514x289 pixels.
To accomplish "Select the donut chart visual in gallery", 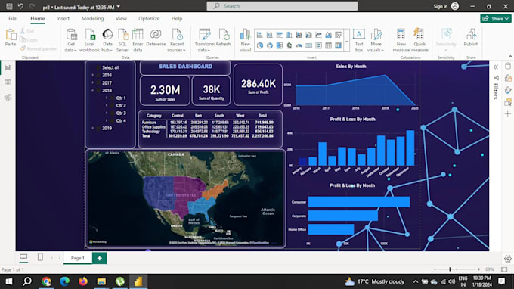I will 269,45.
